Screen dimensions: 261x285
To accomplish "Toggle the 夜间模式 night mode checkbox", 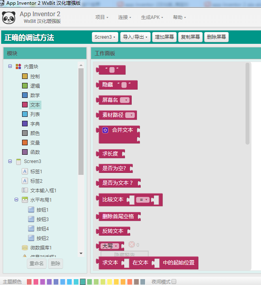I will click(x=174, y=281).
